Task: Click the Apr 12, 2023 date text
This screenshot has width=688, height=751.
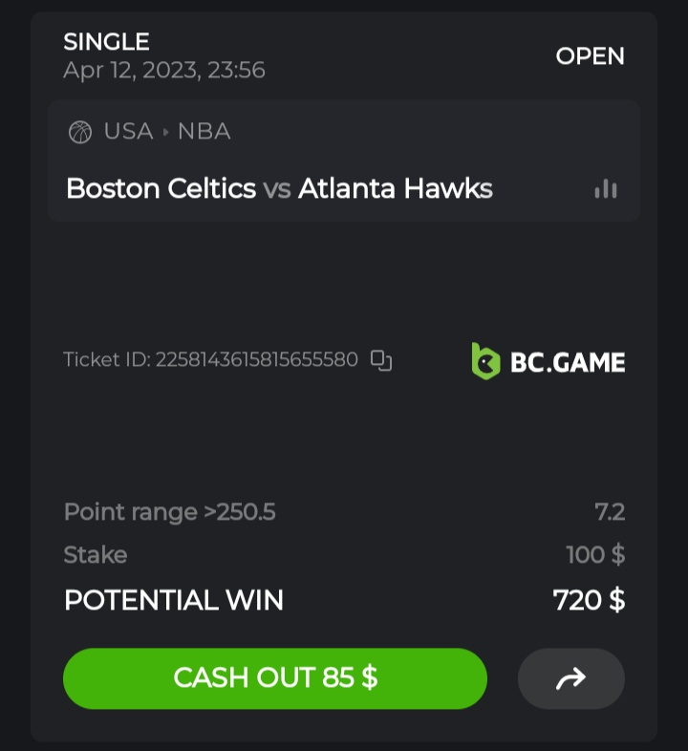Action: click(x=163, y=70)
